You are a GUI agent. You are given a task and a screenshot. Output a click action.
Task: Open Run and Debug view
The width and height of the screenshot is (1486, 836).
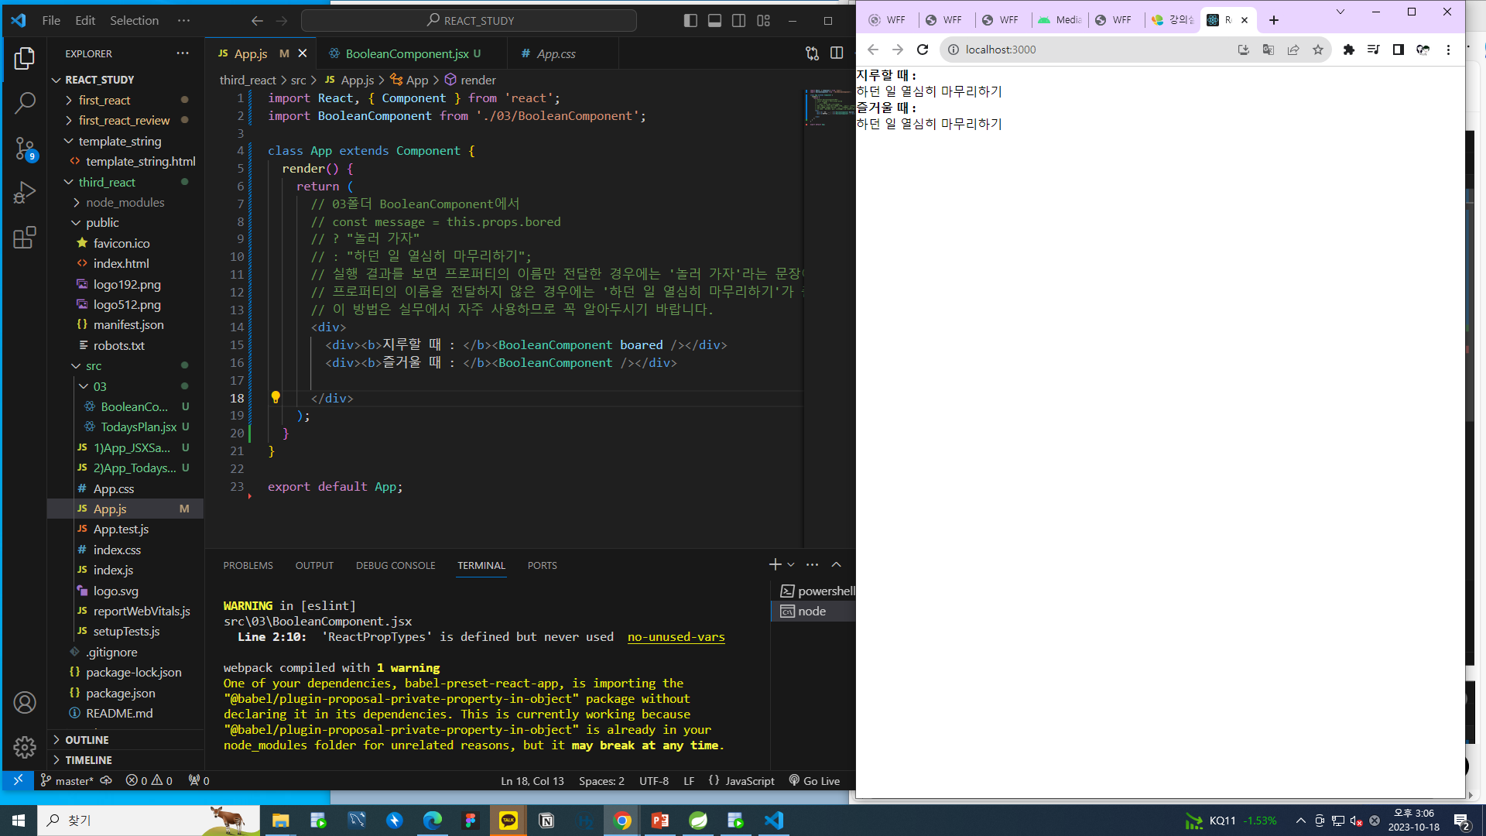pyautogui.click(x=25, y=192)
